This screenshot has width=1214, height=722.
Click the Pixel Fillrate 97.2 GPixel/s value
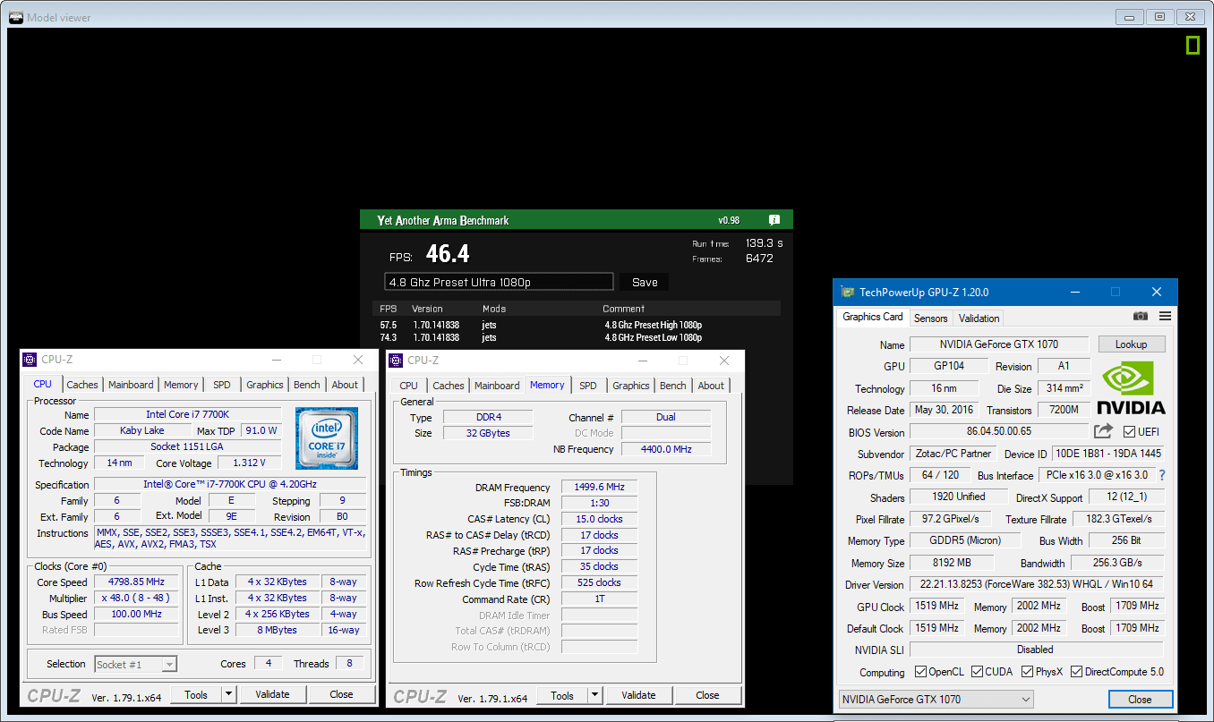pyautogui.click(x=950, y=519)
